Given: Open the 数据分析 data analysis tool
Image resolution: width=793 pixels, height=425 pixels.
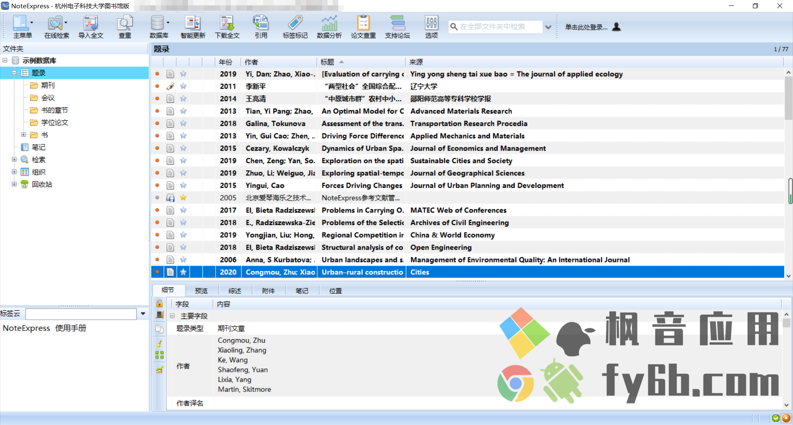Looking at the screenshot, I should tap(329, 27).
